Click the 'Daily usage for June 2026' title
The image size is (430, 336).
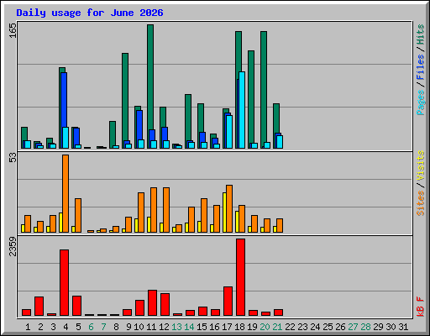[90, 13]
